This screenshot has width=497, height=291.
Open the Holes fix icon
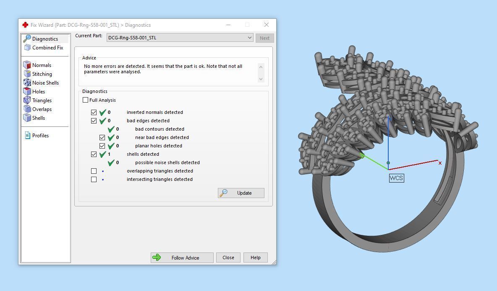tap(27, 91)
